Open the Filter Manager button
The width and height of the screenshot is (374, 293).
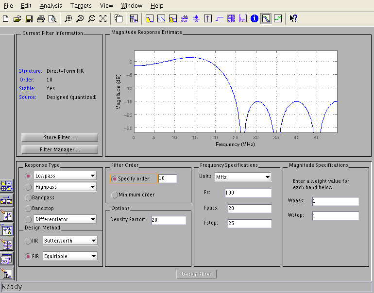60,149
